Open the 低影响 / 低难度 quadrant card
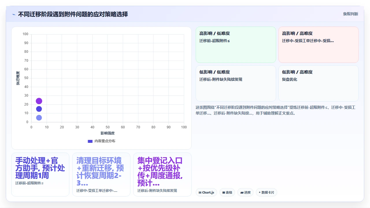The height and width of the screenshot is (208, 370). (x=236, y=83)
